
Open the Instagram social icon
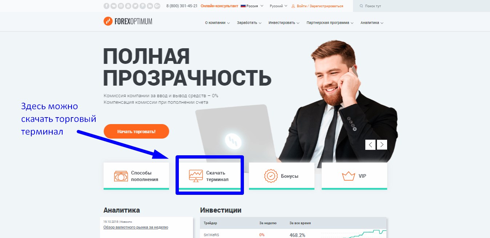coord(121,6)
